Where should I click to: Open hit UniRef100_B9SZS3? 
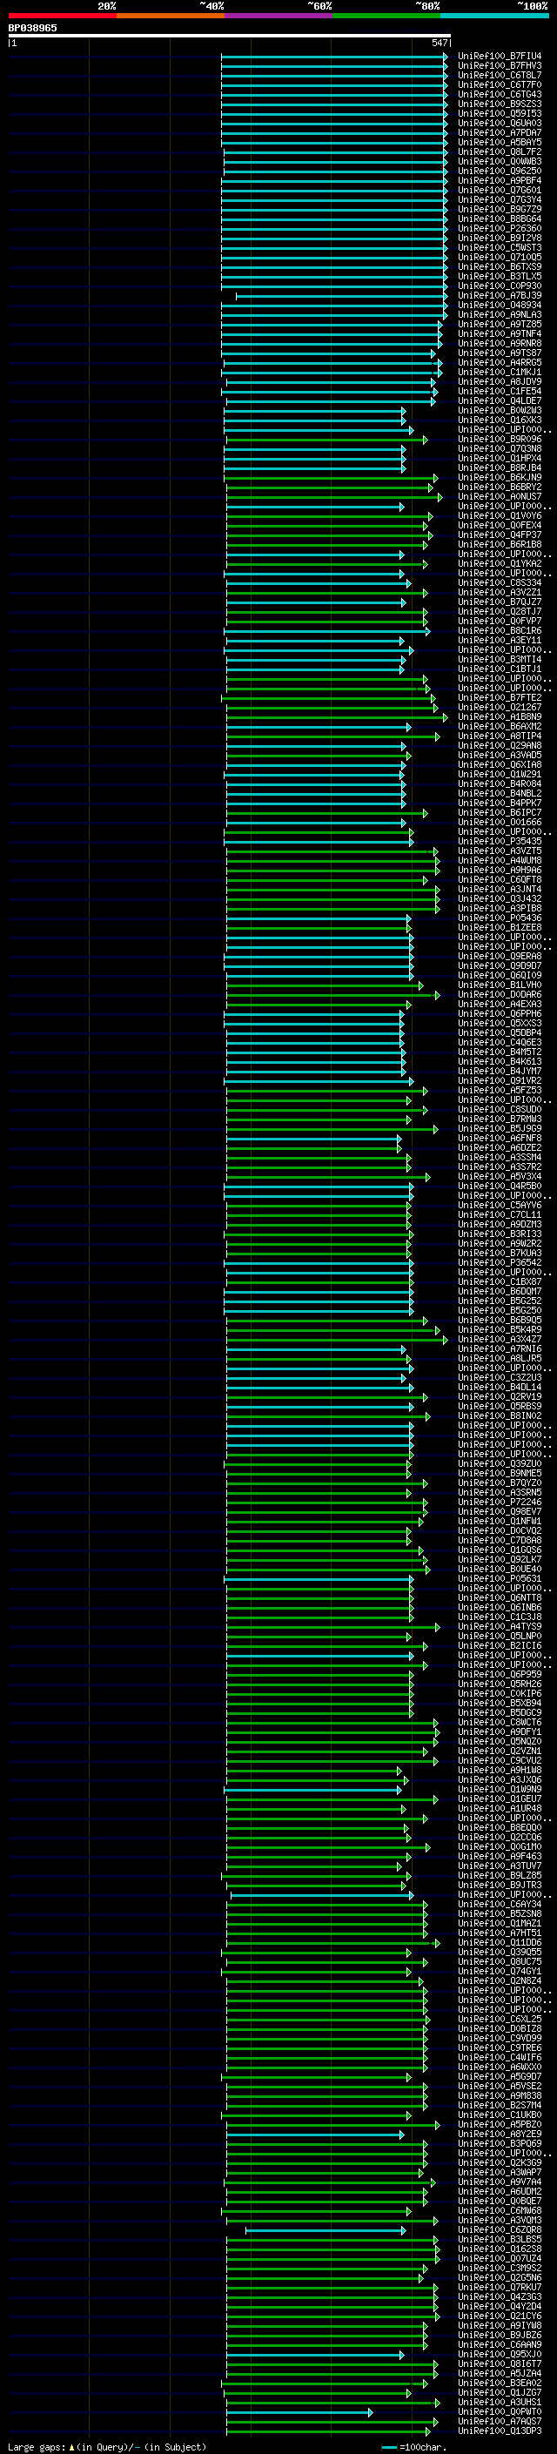[499, 104]
